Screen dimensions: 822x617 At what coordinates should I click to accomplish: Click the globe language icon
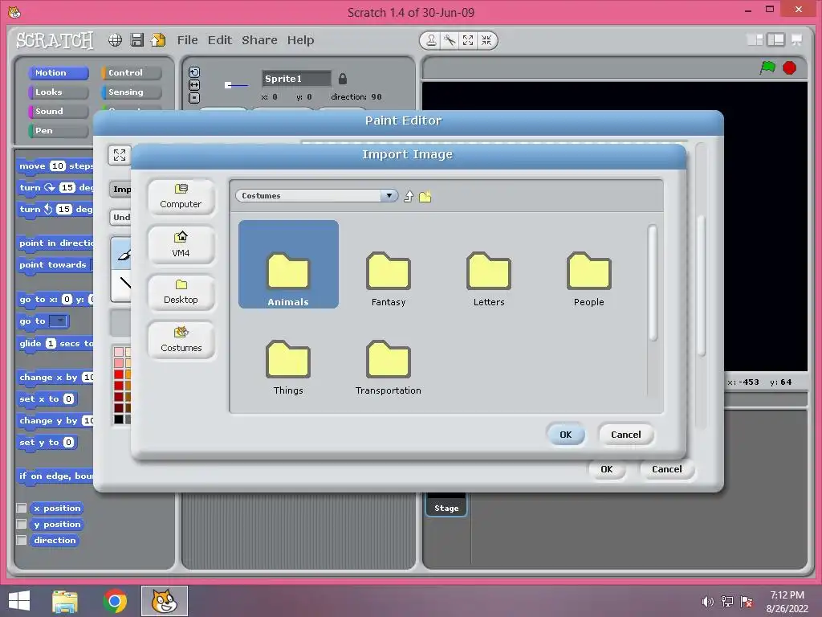pyautogui.click(x=116, y=40)
